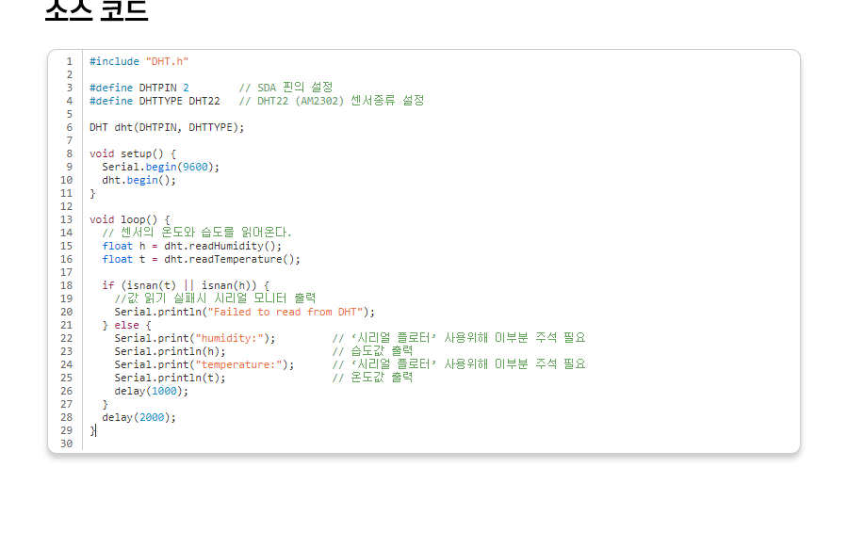848x548 pixels.
Task: Place cursor on #define DHTPIN 2
Action: coord(139,88)
